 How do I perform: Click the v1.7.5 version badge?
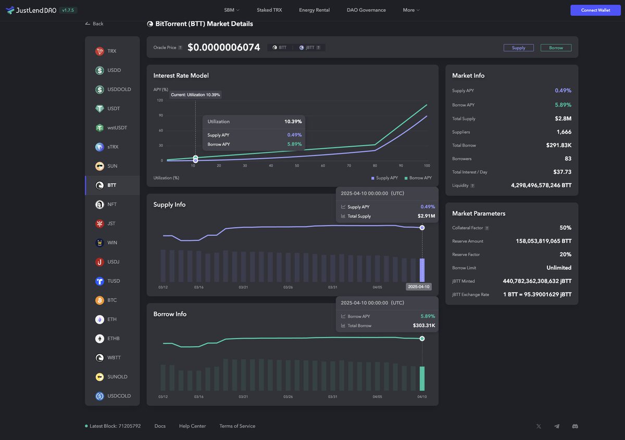point(68,10)
